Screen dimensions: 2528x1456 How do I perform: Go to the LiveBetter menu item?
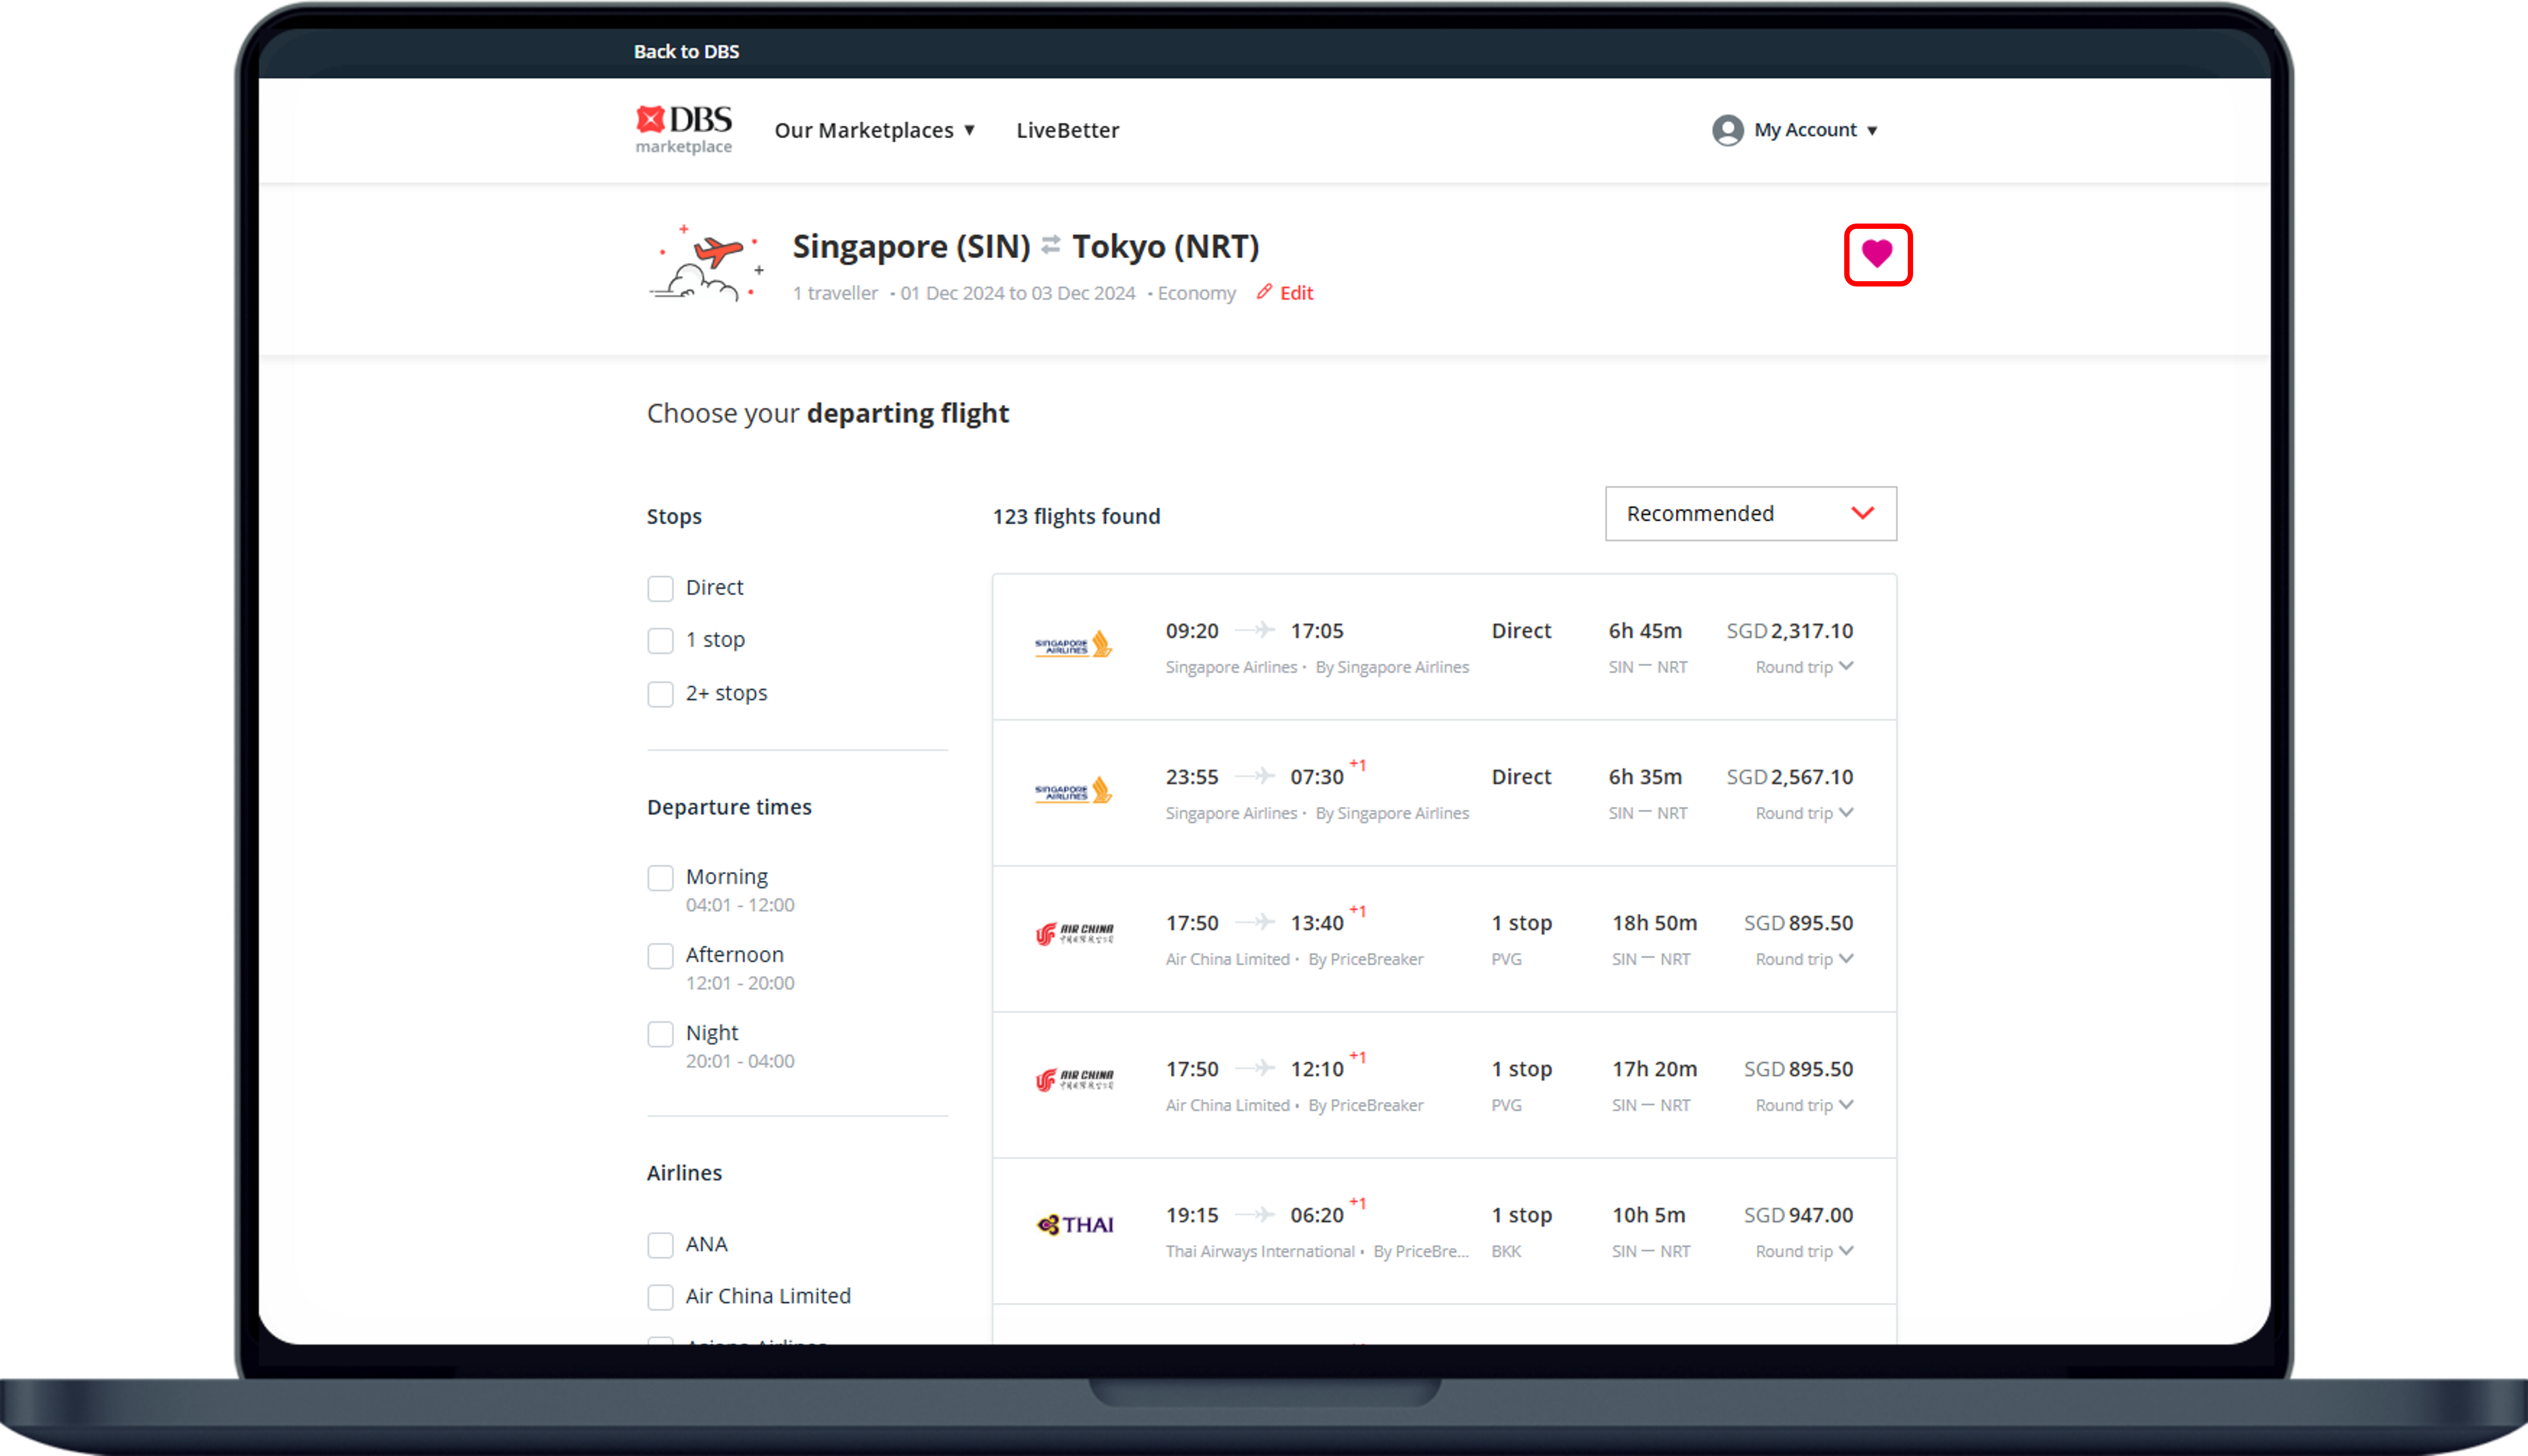[x=1068, y=130]
